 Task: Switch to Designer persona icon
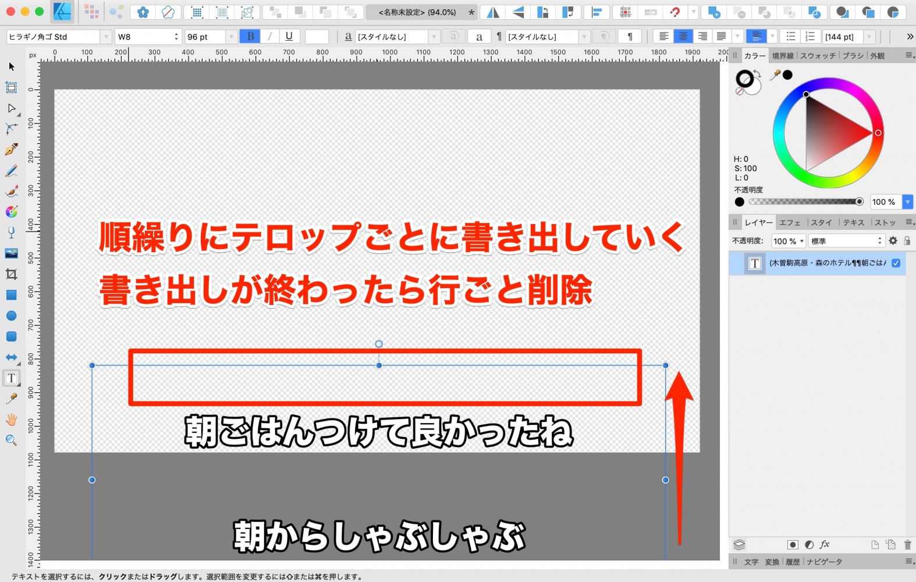click(62, 12)
